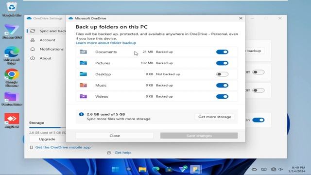
Task: Click the '132 MB' Pictures size
Action: coord(147,63)
